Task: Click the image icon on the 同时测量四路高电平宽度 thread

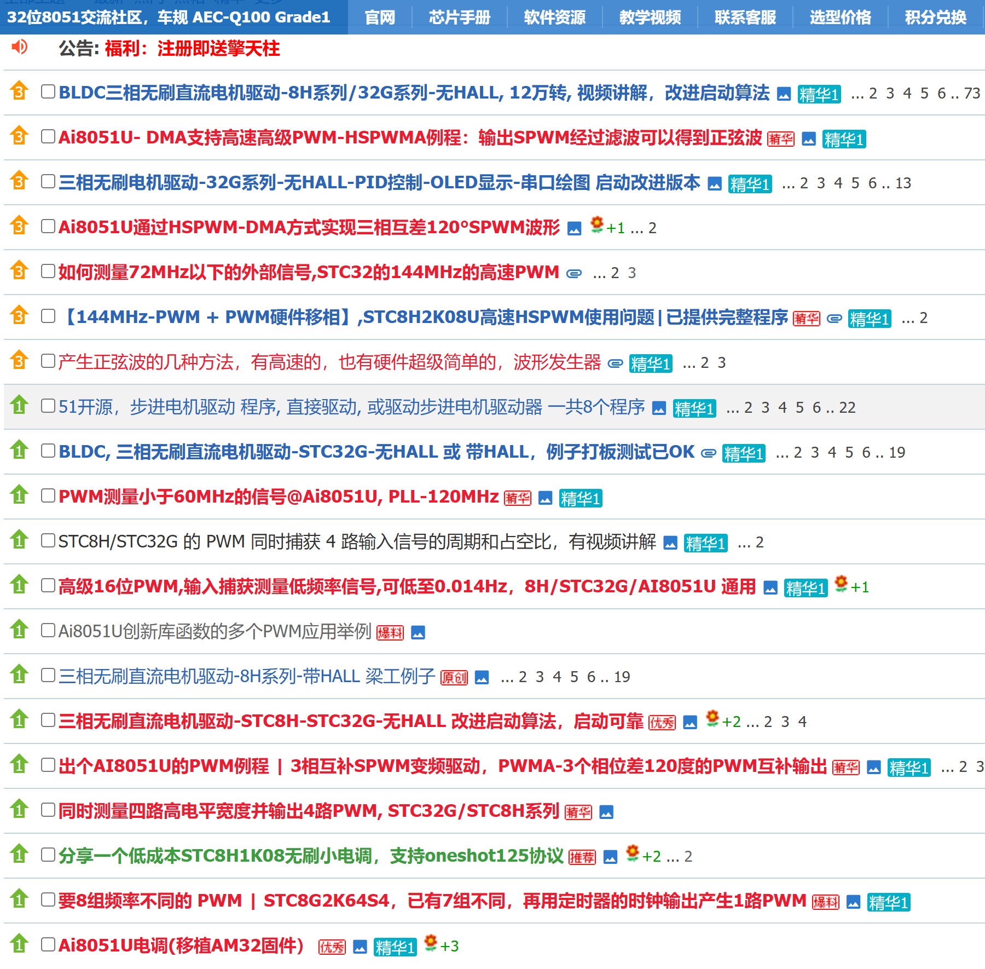Action: click(x=606, y=812)
